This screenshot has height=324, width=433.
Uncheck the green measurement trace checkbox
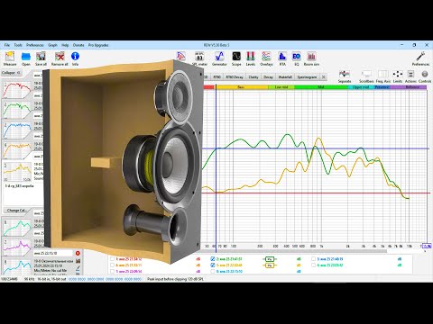click(x=213, y=259)
